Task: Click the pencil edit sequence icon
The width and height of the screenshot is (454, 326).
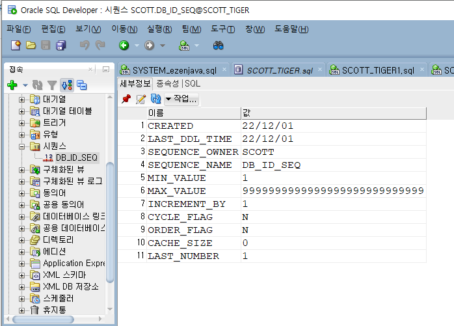Action: (141, 99)
